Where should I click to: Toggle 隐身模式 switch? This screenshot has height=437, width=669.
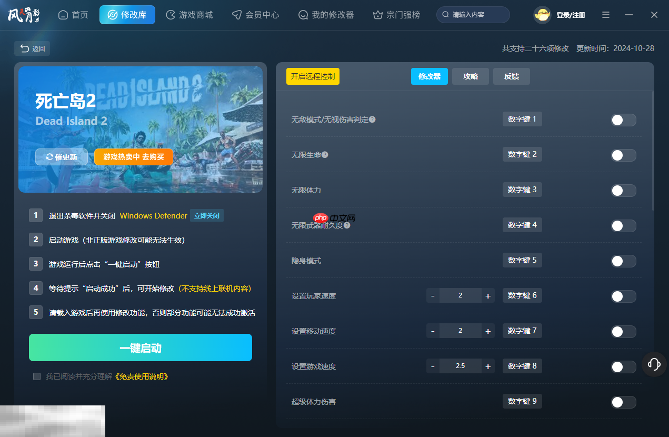[x=623, y=261]
